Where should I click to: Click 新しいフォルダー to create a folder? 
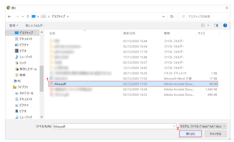coord(35,25)
